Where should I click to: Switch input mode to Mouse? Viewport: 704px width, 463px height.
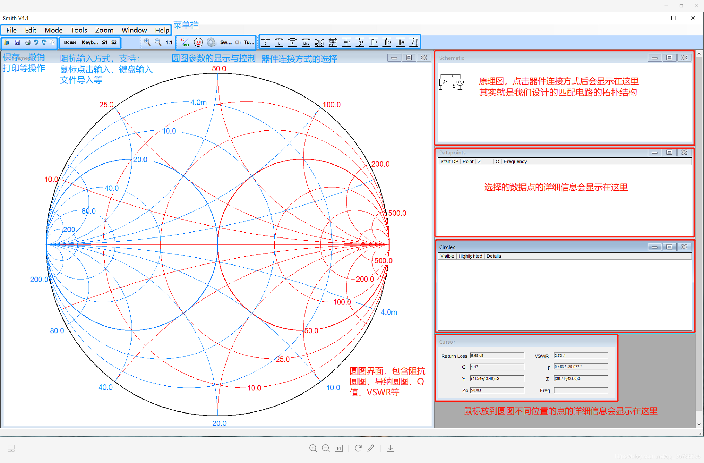pos(70,42)
